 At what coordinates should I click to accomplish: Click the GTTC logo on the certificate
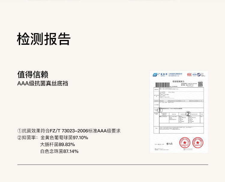coord(155,75)
